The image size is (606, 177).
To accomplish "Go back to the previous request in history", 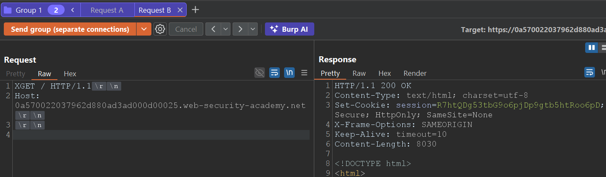I will coord(213,29).
